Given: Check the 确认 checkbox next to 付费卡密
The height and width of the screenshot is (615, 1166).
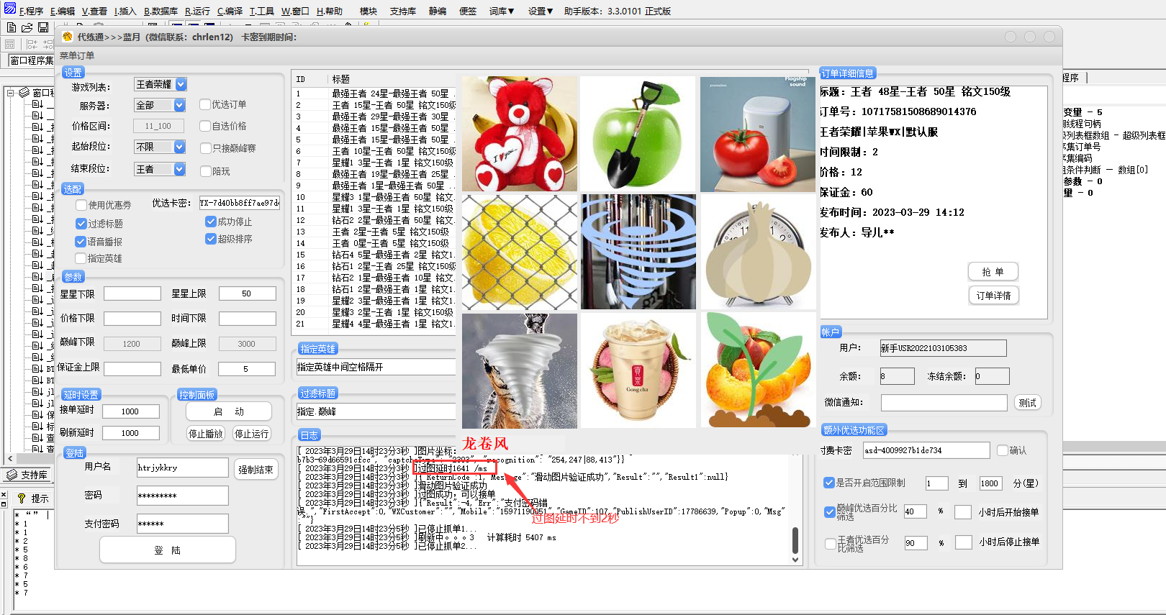Looking at the screenshot, I should 1003,450.
